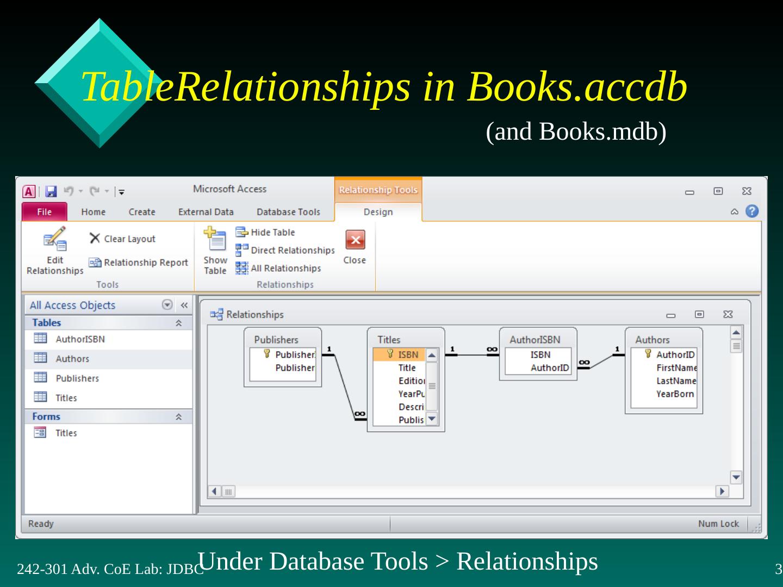Open the File tab
The image size is (783, 587).
45,212
